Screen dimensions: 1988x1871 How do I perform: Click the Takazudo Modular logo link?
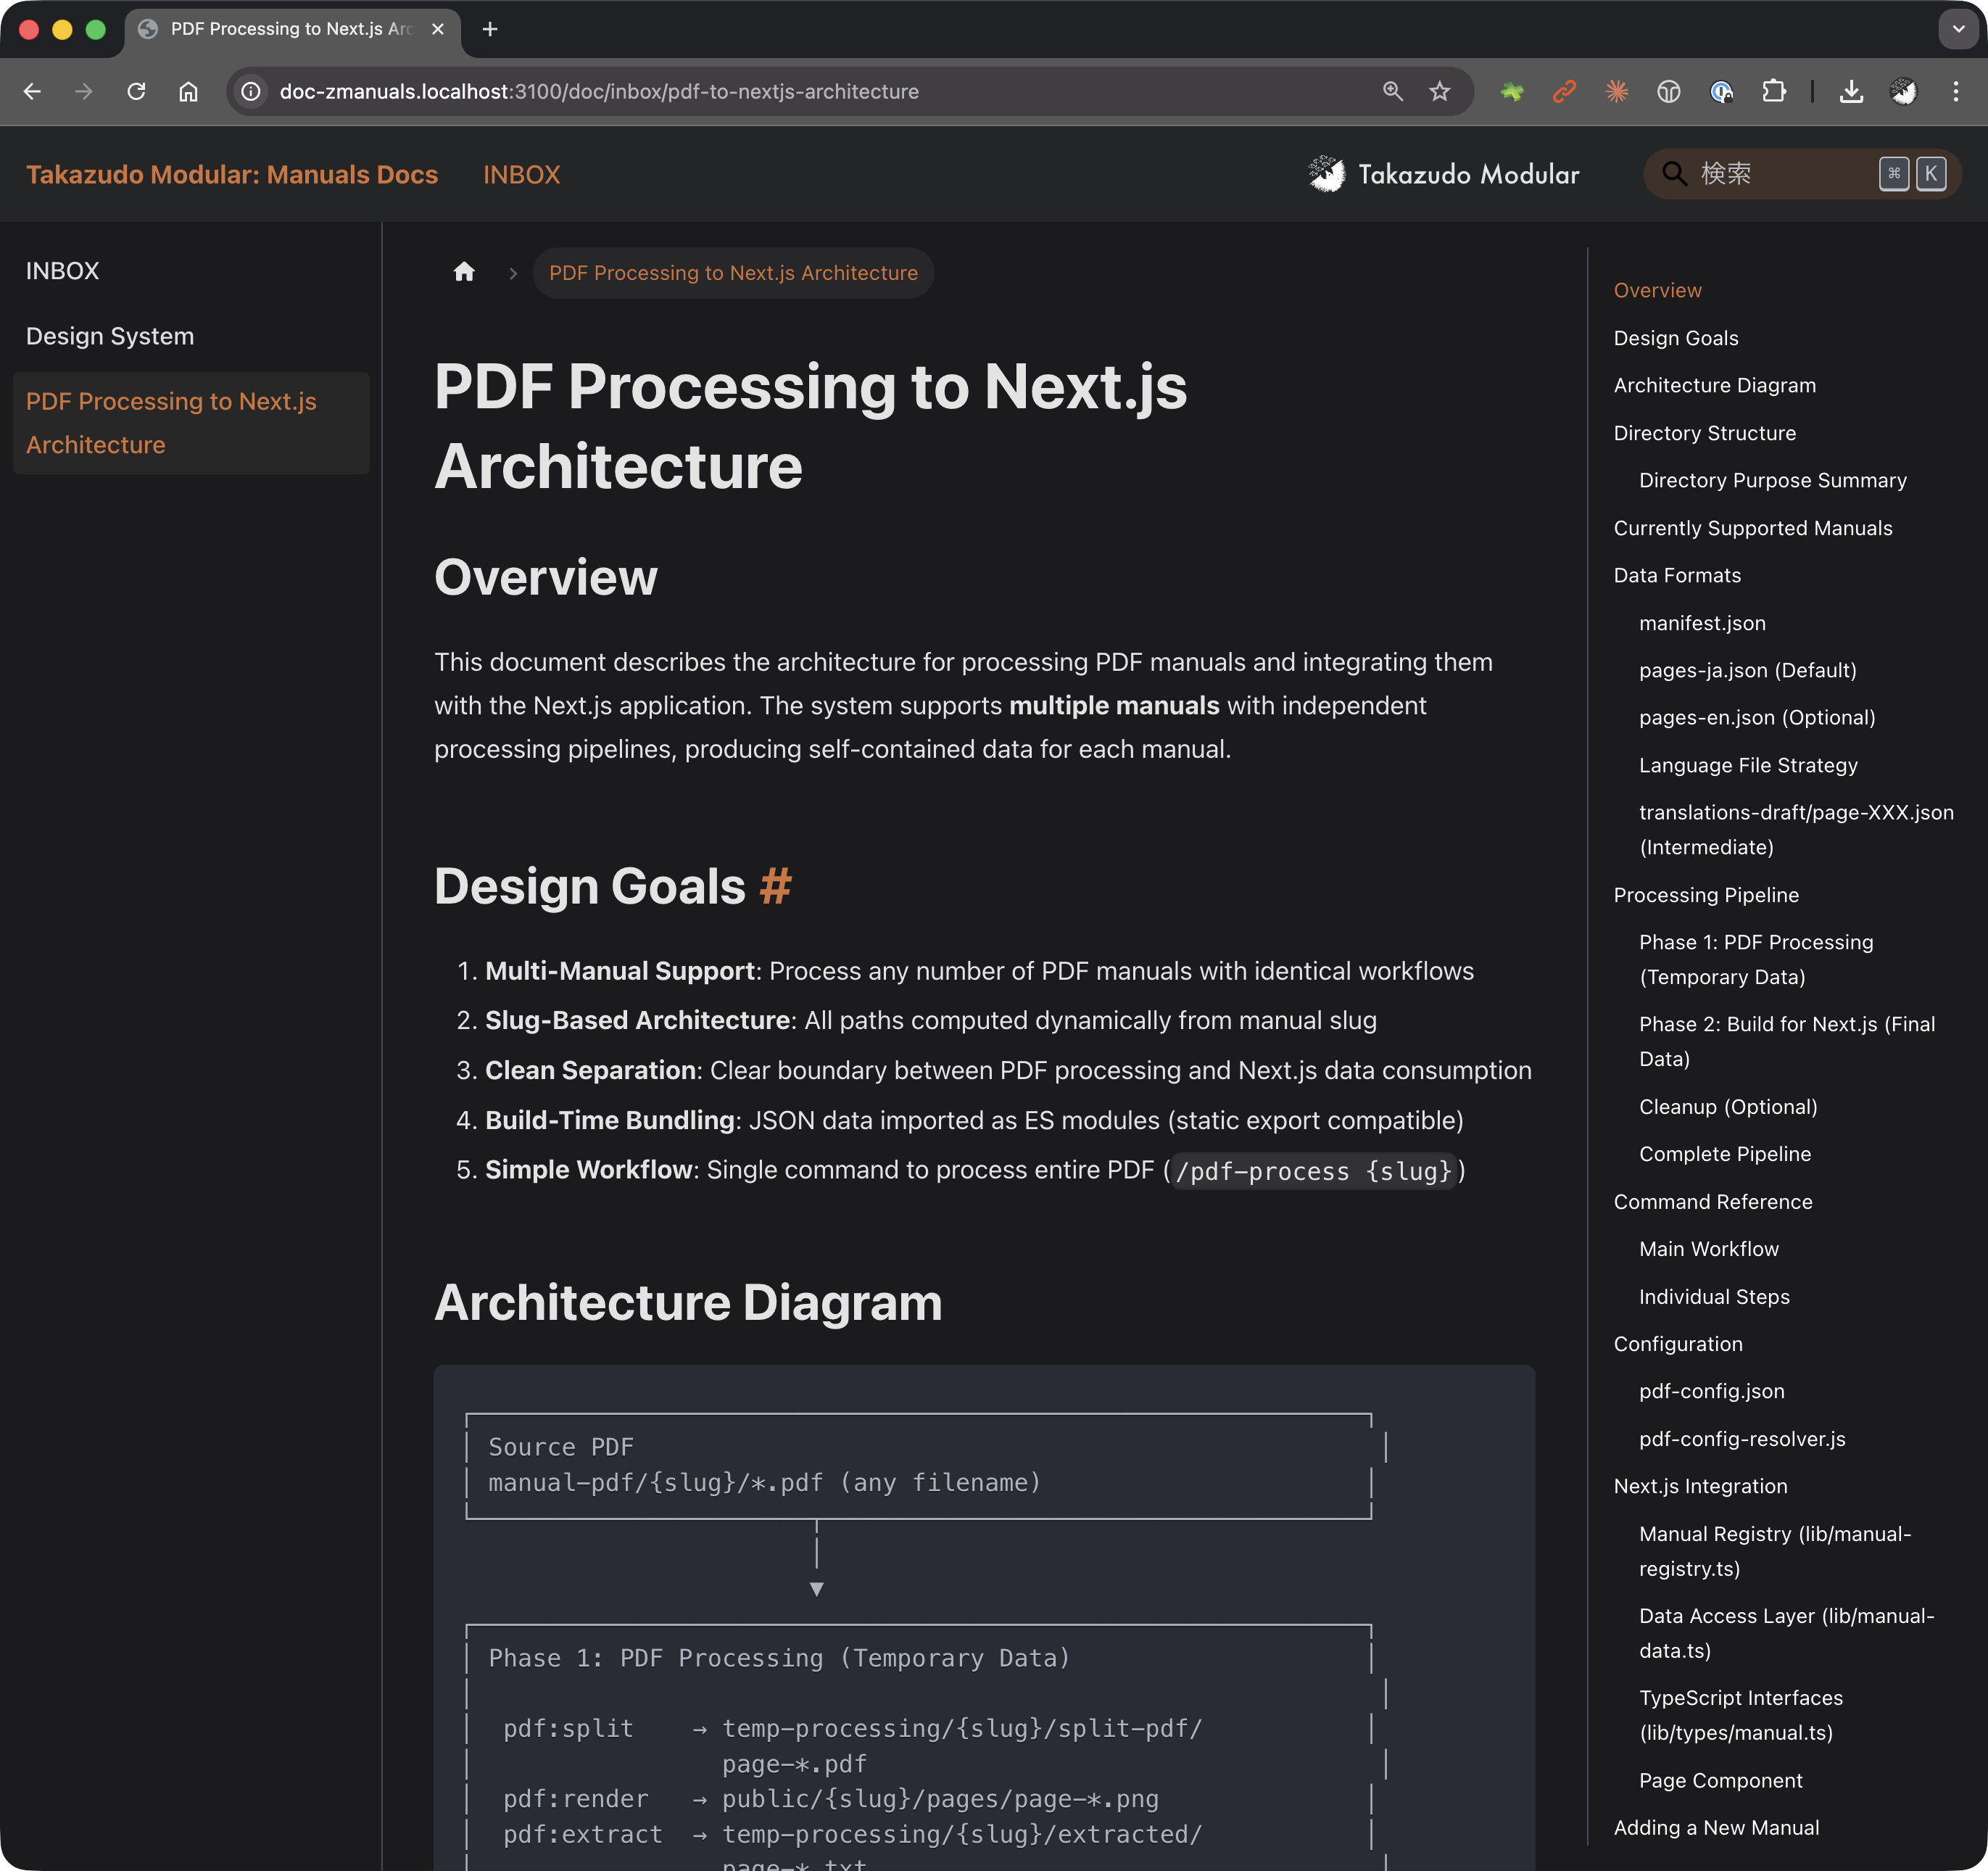(1444, 175)
